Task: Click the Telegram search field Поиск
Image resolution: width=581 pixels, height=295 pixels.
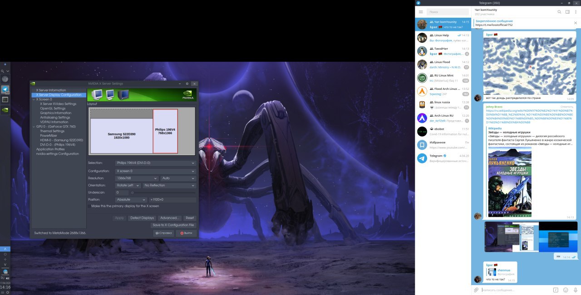Action: [x=448, y=12]
